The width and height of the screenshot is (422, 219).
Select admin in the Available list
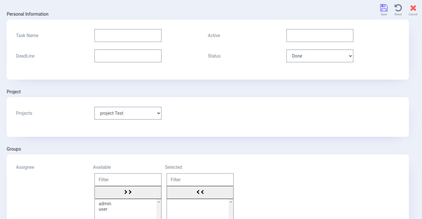[x=105, y=204]
